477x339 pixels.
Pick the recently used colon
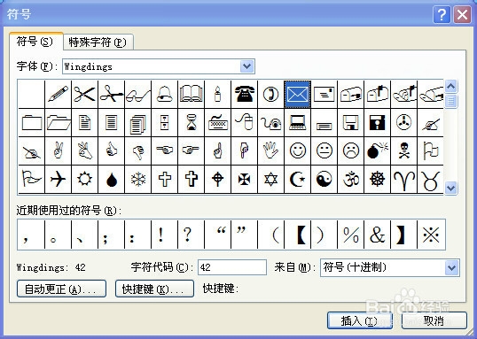(137, 235)
